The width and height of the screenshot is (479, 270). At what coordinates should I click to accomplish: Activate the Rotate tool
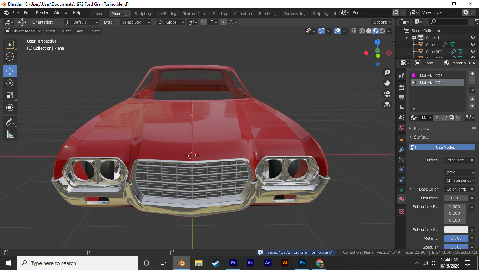10,83
